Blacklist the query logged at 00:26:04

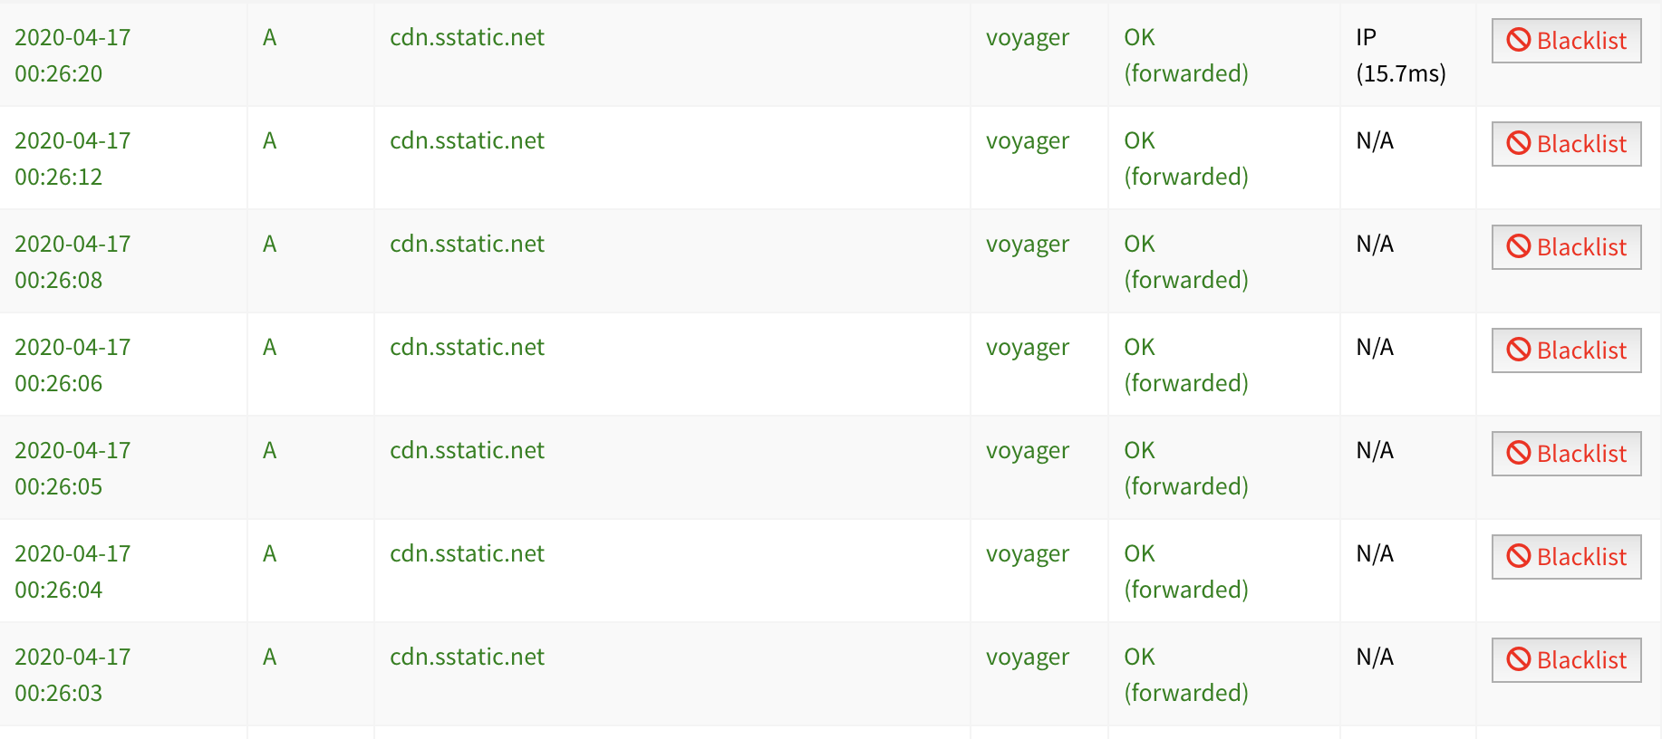pos(1566,557)
